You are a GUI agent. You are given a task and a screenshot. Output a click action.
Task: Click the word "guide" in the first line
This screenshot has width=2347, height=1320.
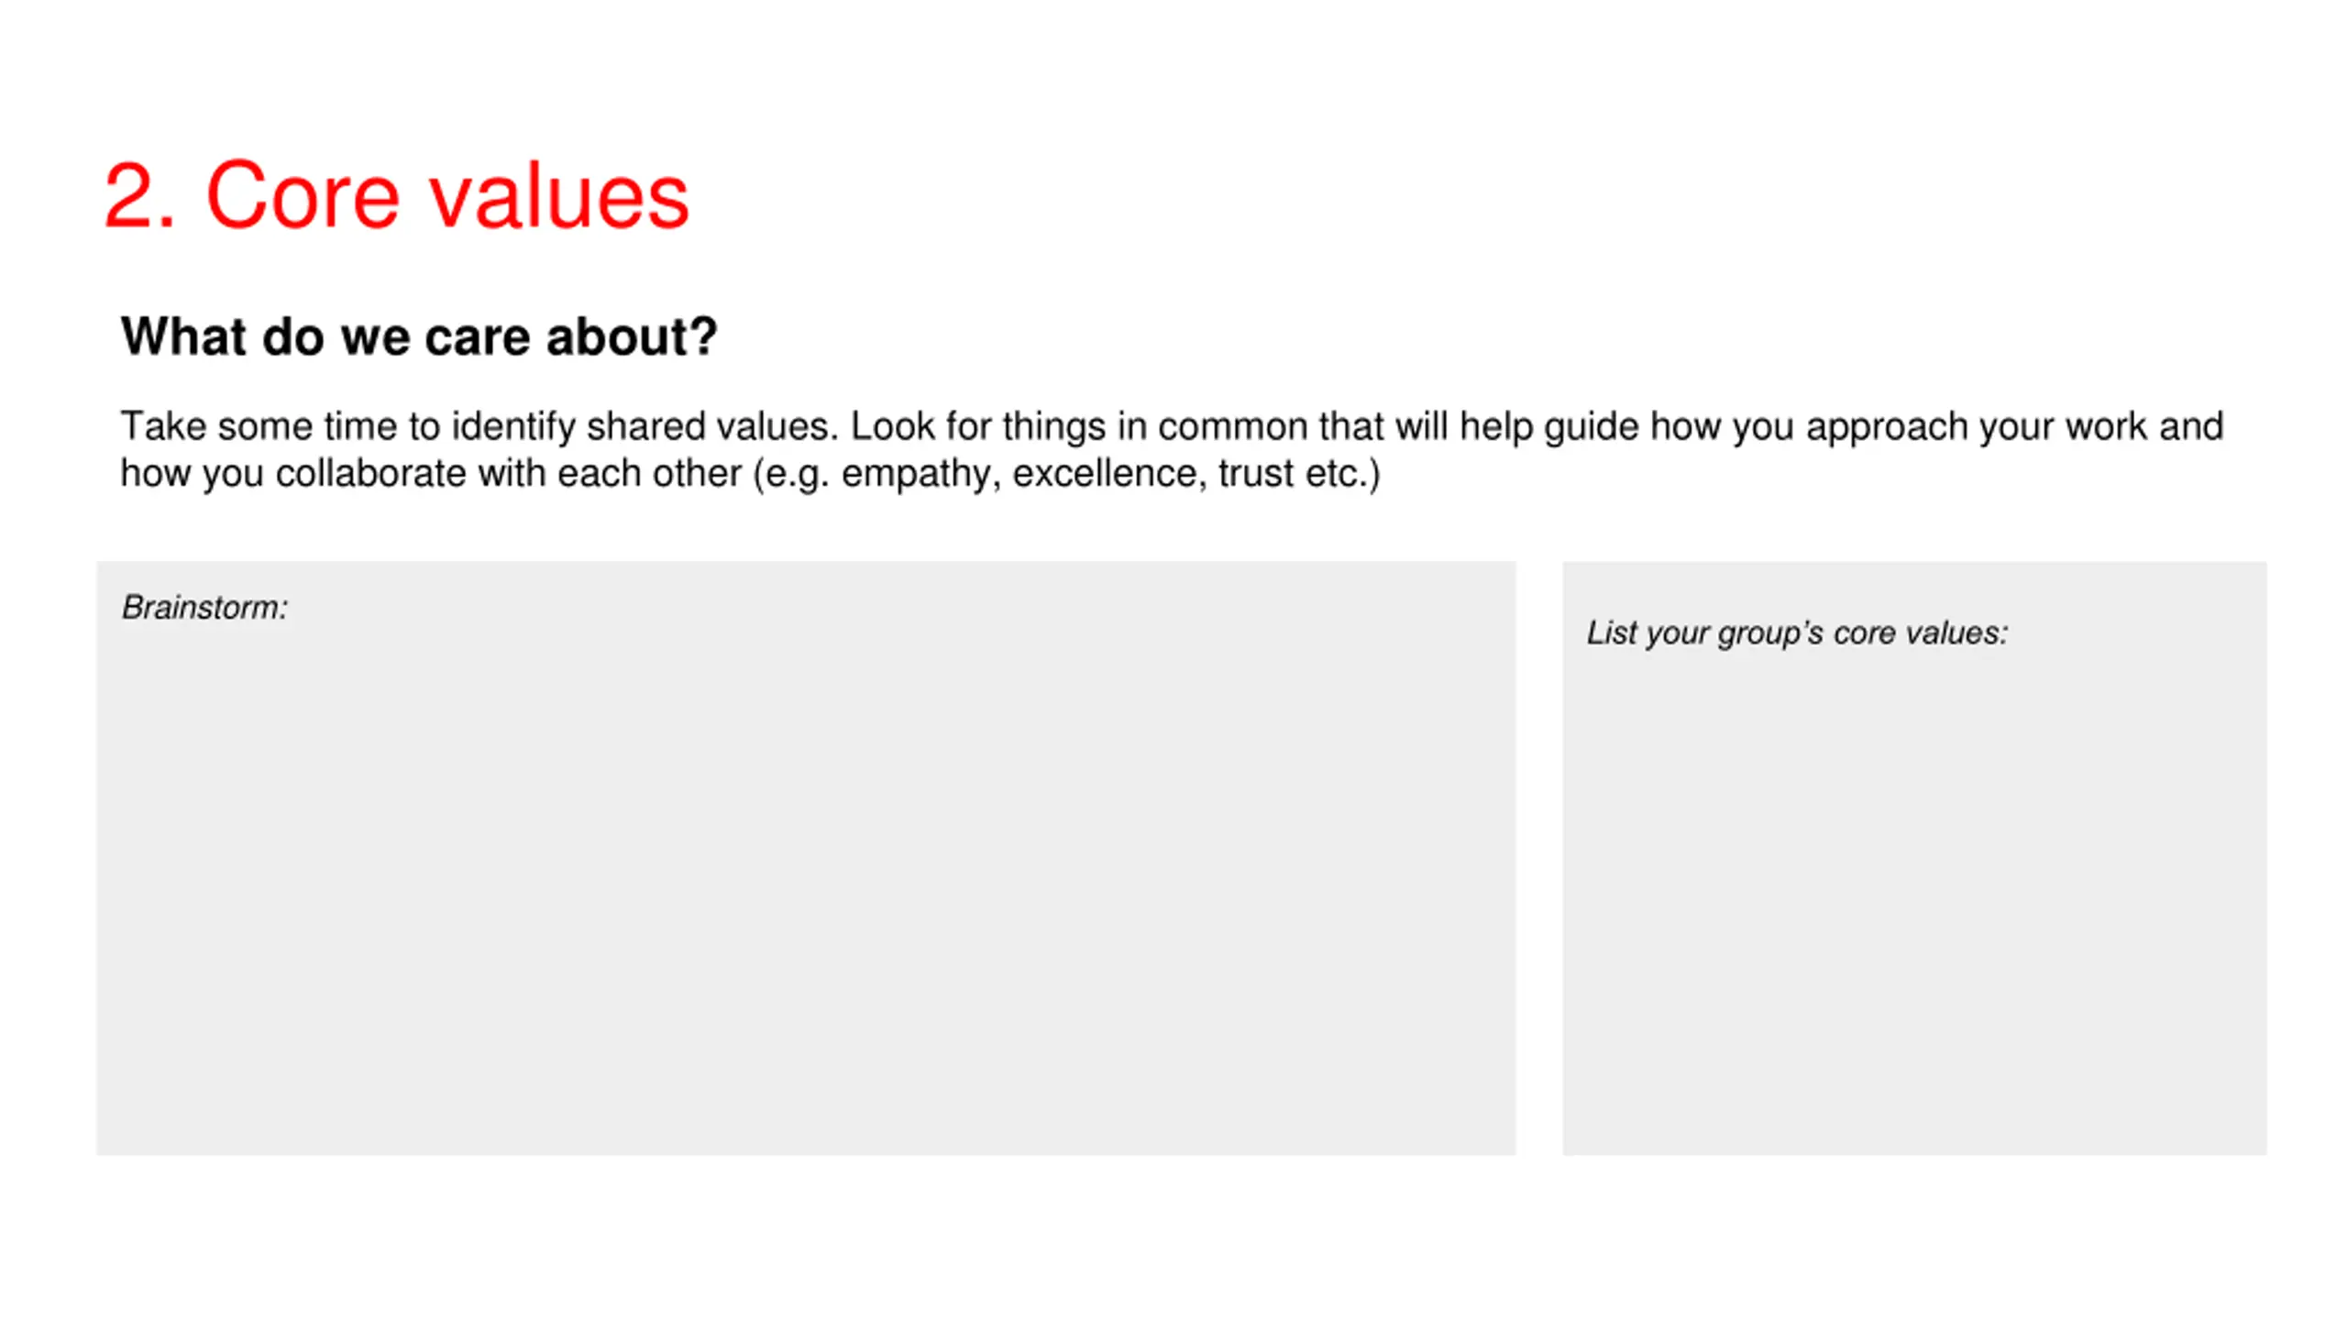[1591, 427]
